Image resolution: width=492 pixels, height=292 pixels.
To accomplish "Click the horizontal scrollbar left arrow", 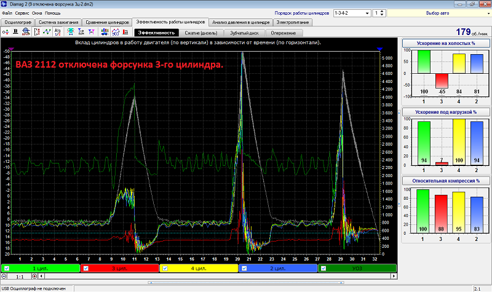I will tap(41, 276).
